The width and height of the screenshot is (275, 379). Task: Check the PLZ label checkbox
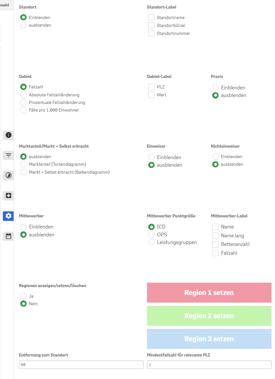151,87
